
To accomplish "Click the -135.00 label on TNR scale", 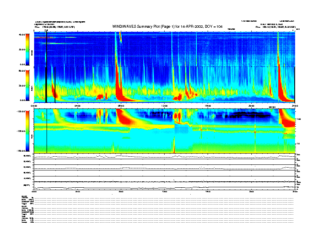I will coord(21,131).
